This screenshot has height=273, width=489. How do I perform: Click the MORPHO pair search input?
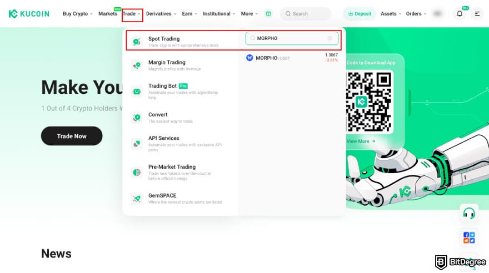coord(292,38)
